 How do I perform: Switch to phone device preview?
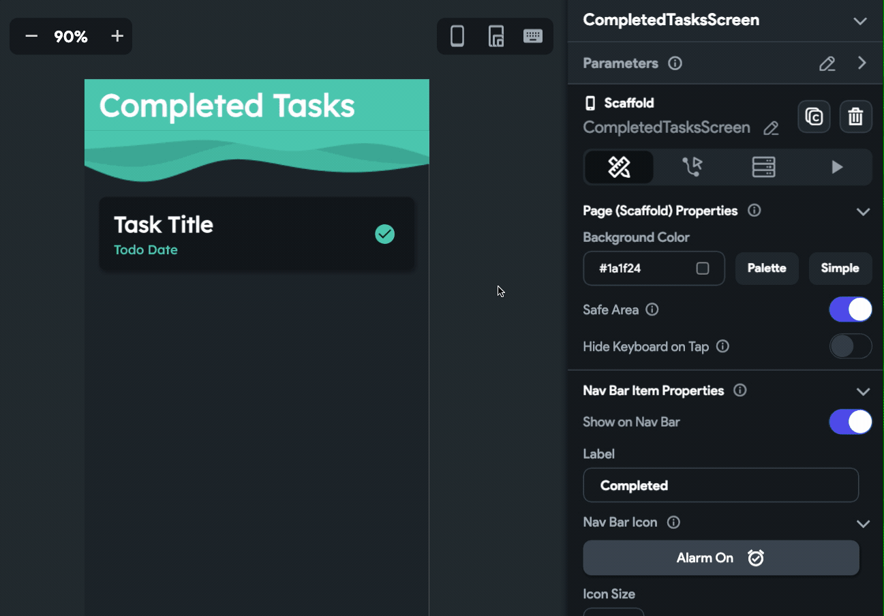pyautogui.click(x=457, y=36)
